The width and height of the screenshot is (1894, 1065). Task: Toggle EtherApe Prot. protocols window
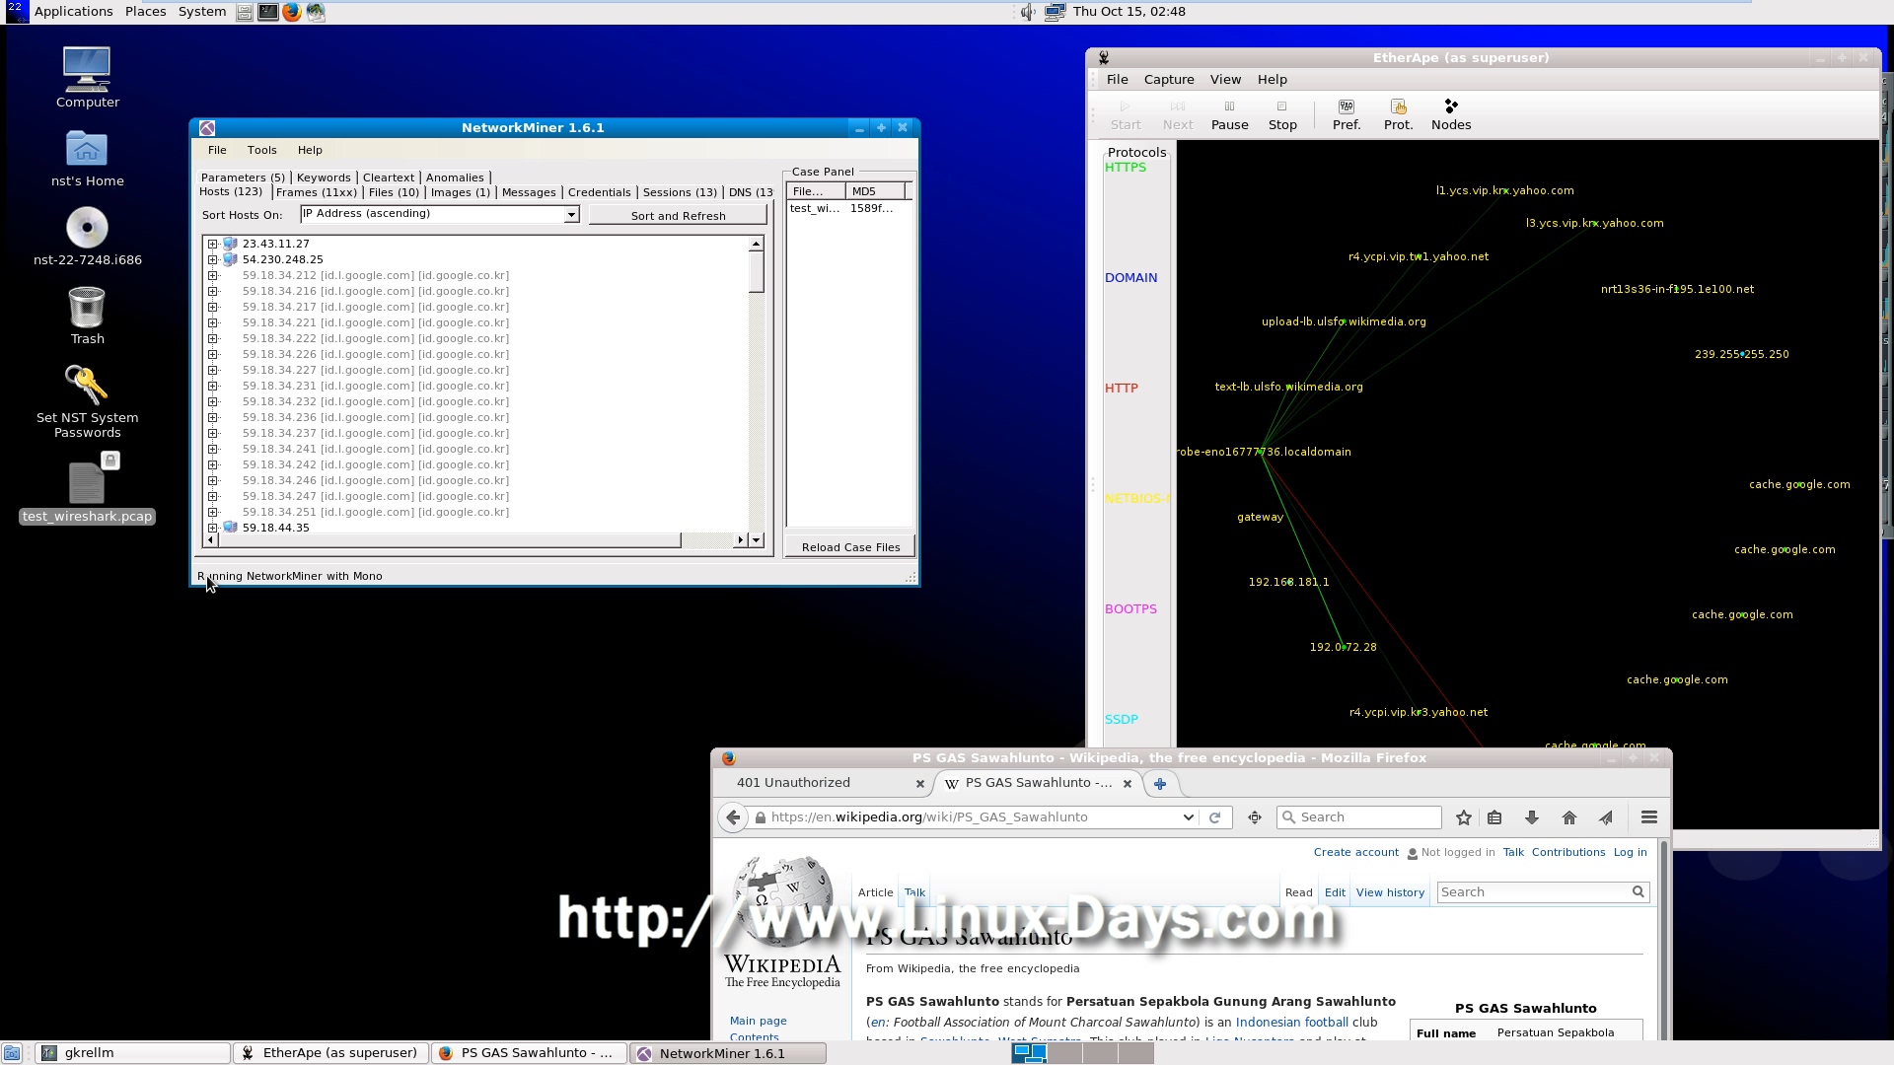pyautogui.click(x=1398, y=114)
